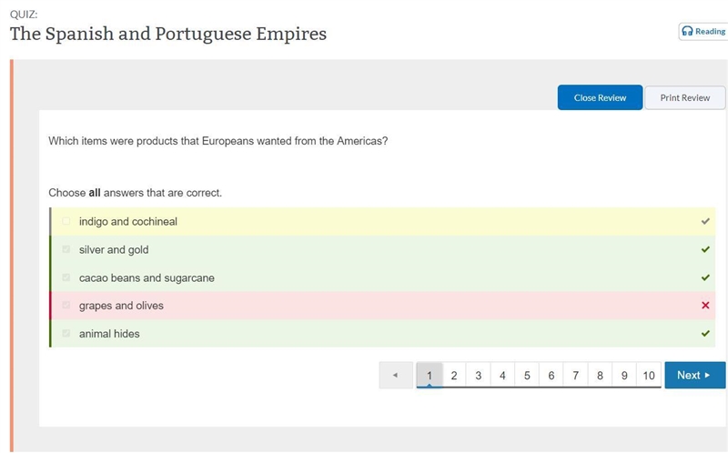Screen dimensions: 728x453
Task: Select question 7 in the pager
Action: coord(576,375)
